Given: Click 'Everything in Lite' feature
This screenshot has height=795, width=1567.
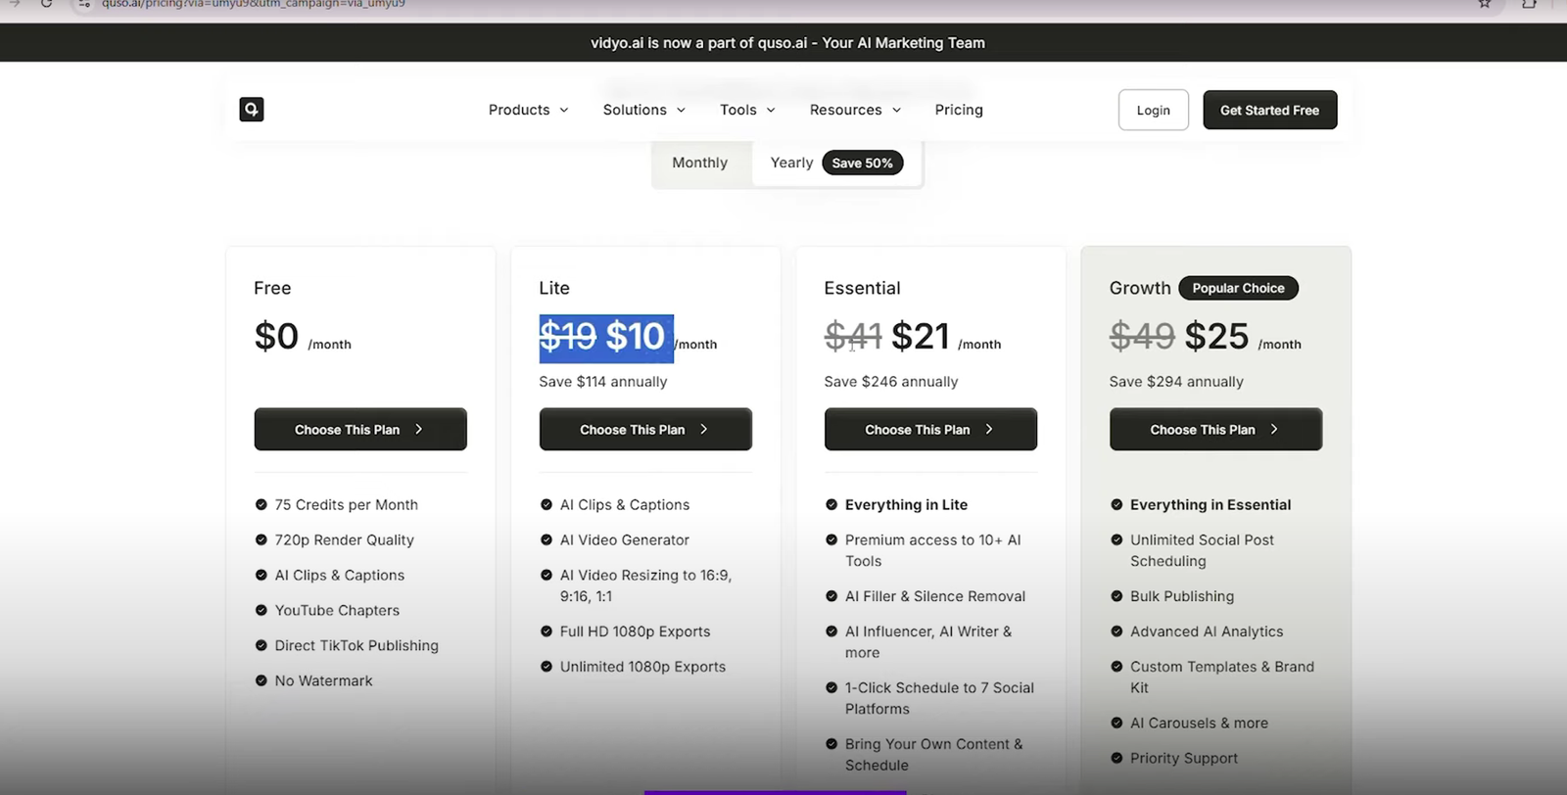Looking at the screenshot, I should (906, 505).
